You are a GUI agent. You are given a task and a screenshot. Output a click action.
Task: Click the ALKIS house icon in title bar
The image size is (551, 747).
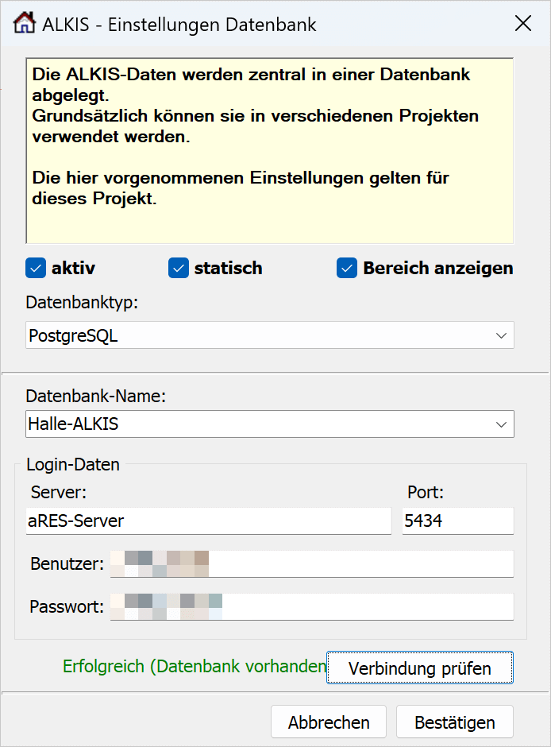[25, 24]
